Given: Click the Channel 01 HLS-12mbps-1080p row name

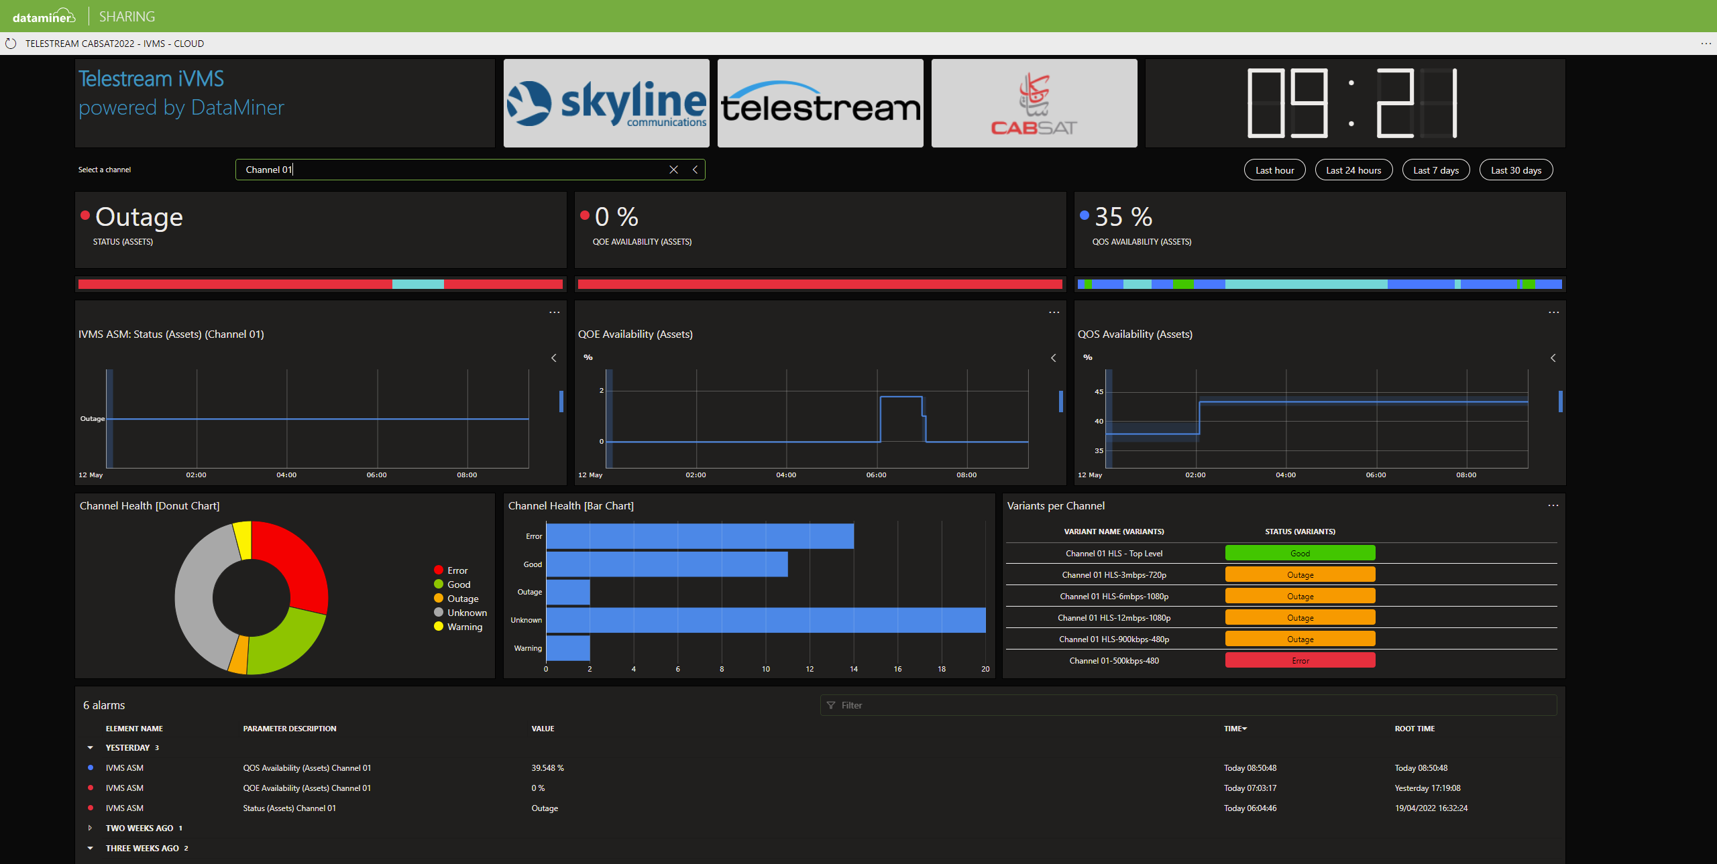Looking at the screenshot, I should point(1114,617).
